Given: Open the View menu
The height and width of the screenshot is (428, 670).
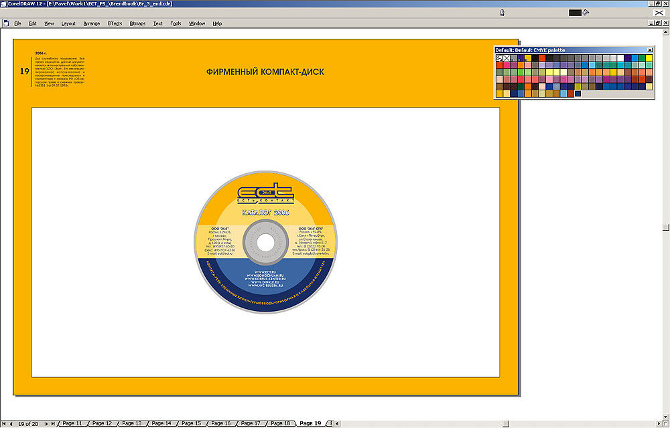Looking at the screenshot, I should pos(49,23).
